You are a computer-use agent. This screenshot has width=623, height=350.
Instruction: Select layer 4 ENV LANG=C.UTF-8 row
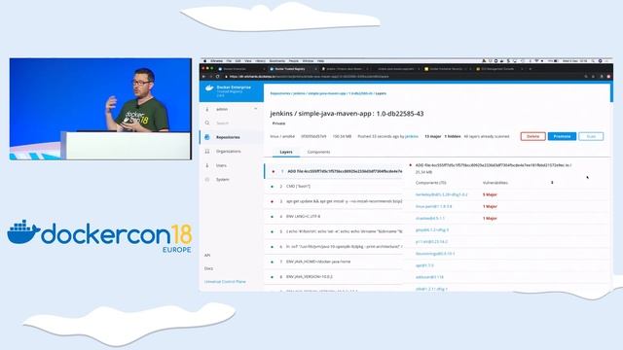click(x=334, y=217)
